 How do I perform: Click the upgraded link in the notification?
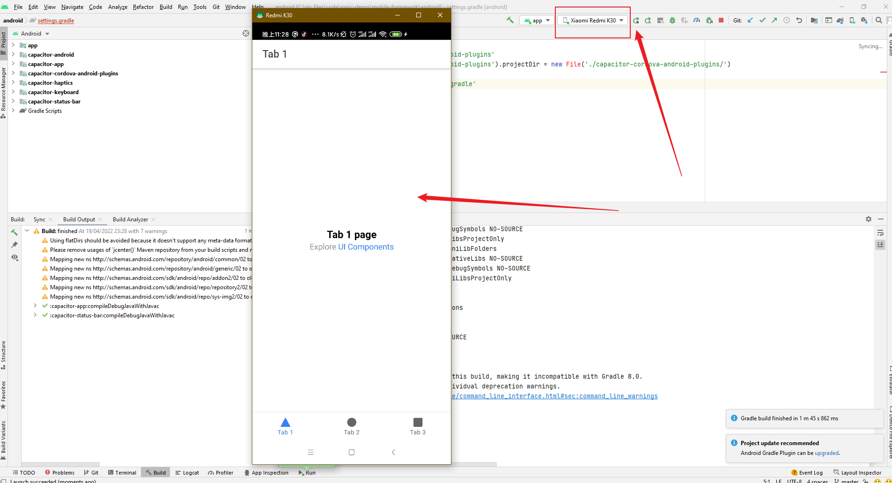826,453
